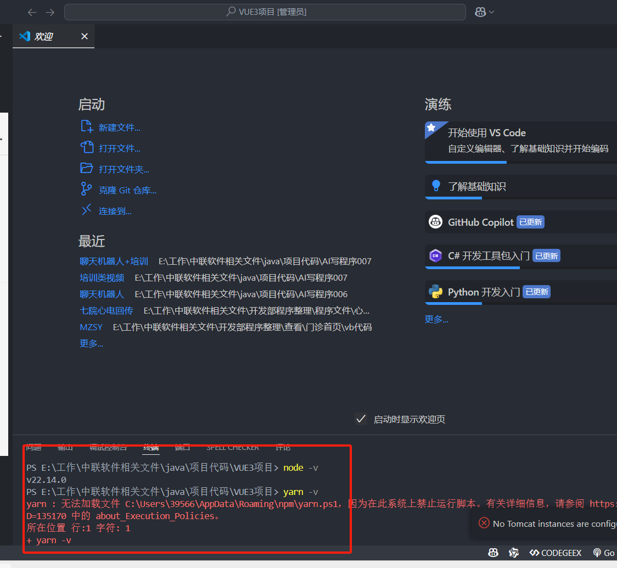
Task: Switch to the 终端 panel tab
Action: pos(151,448)
